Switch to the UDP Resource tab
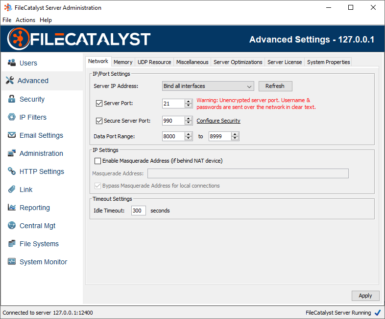 [x=154, y=62]
